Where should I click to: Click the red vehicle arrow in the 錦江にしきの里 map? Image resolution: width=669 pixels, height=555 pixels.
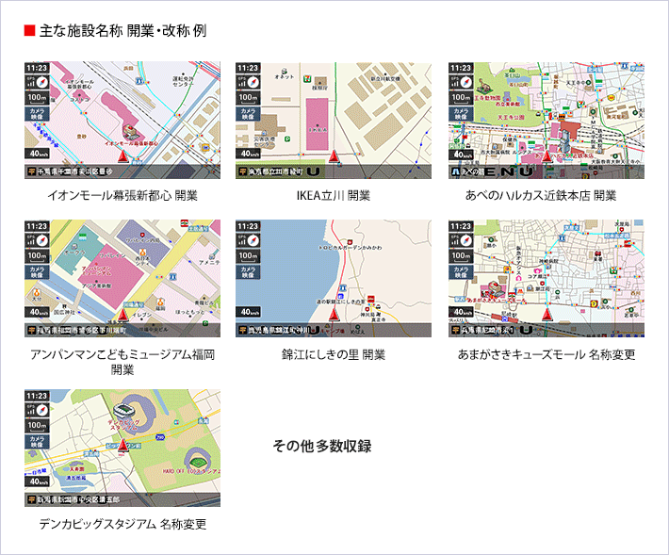[x=334, y=315]
